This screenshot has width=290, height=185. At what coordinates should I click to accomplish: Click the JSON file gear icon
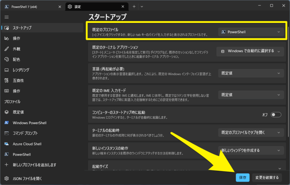[7, 178]
